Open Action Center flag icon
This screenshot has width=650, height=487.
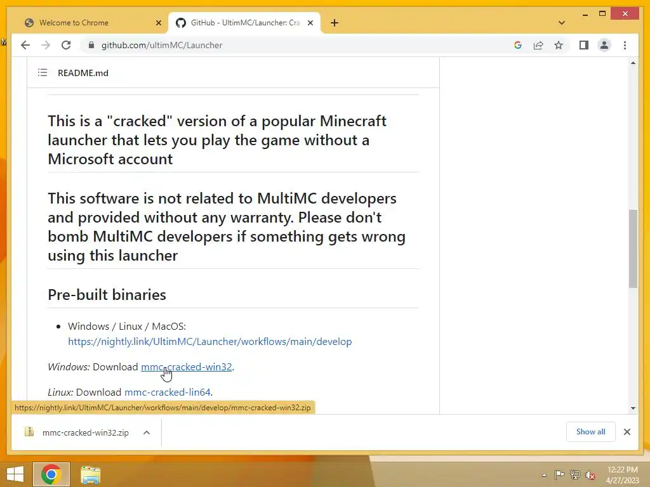point(559,475)
